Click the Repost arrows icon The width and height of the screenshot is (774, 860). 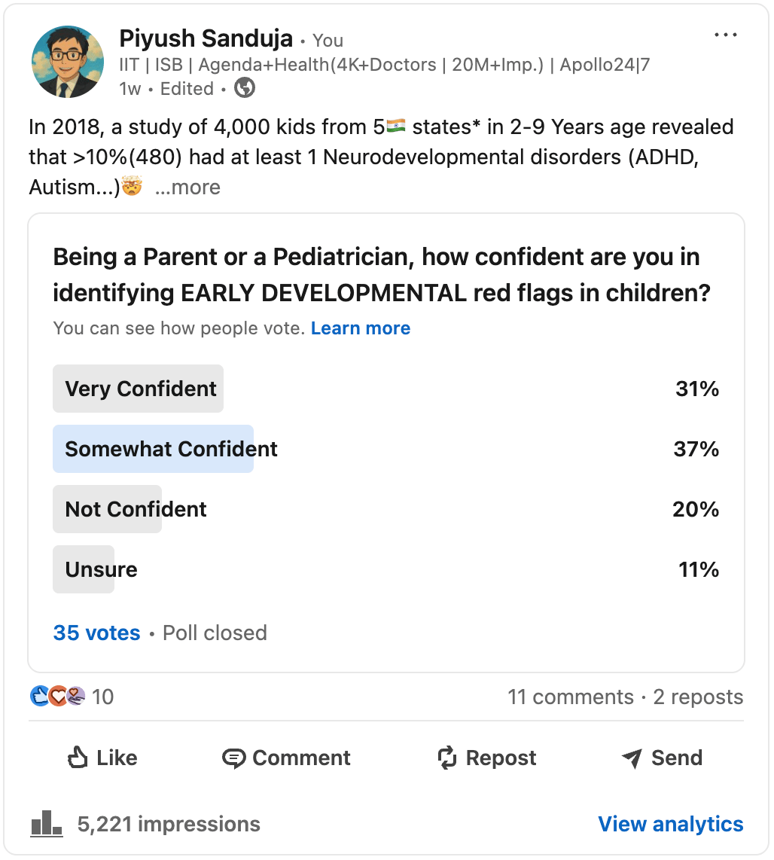(447, 758)
